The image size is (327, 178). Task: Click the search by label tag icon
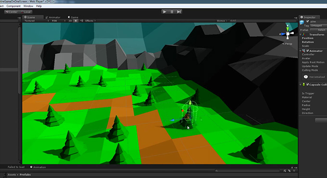tap(289, 171)
